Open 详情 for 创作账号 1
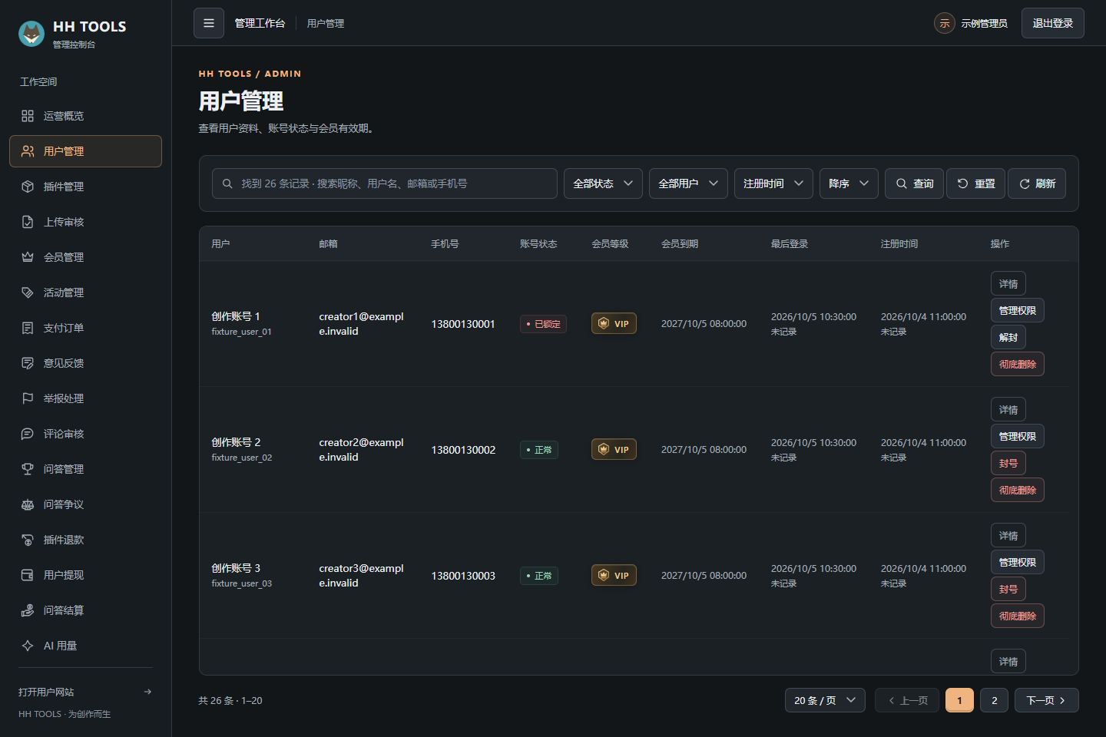1106x737 pixels. pos(1008,283)
